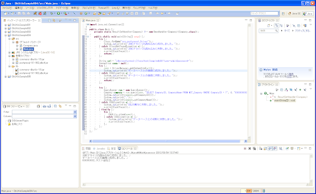Viewport: 316px width, 194px height.
Task: Toggle Categorized view button in Task List
Action: click(x=276, y=26)
